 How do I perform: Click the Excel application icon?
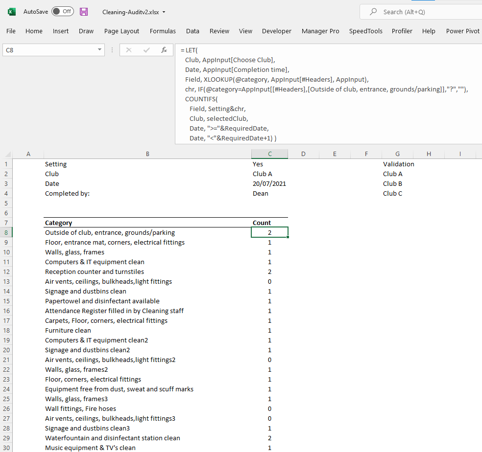click(x=11, y=12)
